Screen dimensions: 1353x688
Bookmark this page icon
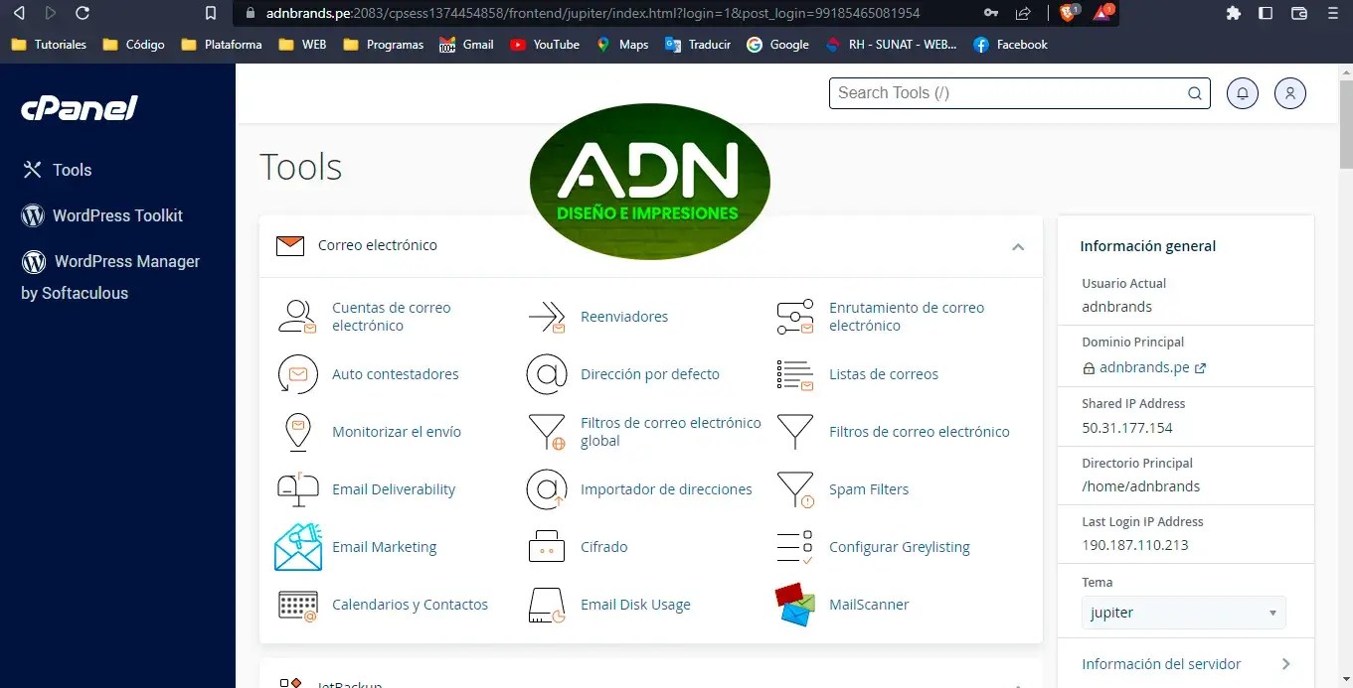(x=210, y=13)
